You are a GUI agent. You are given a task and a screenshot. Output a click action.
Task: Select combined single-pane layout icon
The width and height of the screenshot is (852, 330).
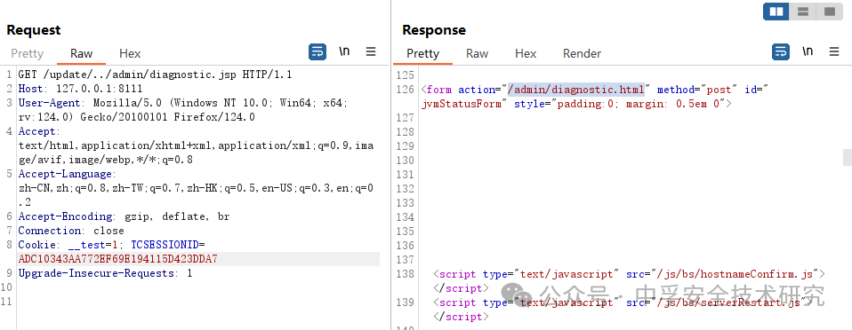(829, 12)
